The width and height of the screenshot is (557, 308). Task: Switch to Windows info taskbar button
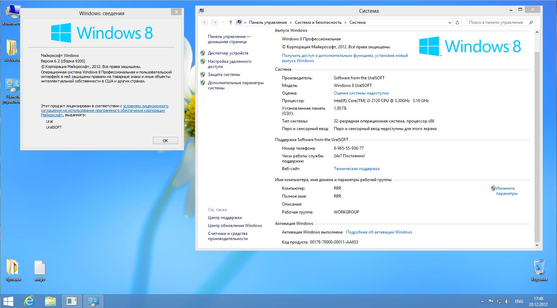72,301
